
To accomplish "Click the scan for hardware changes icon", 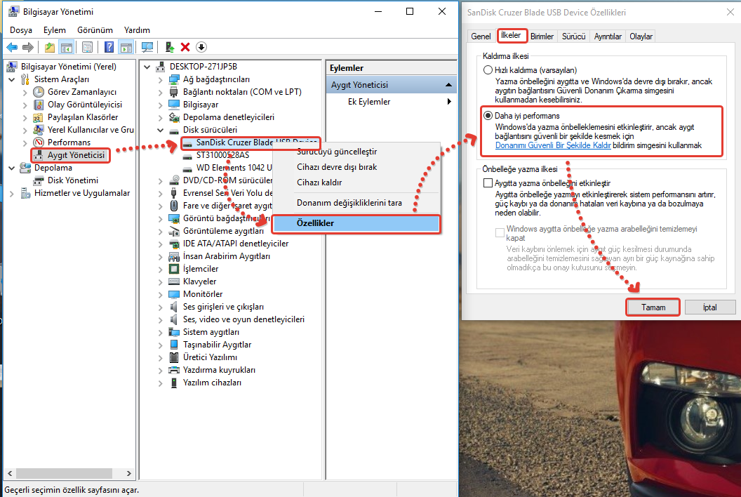I will pyautogui.click(x=147, y=47).
